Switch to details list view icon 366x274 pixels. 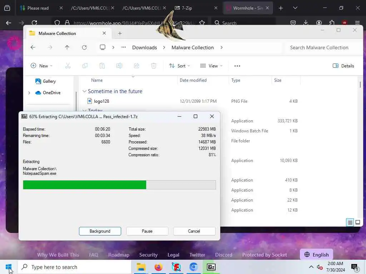350,223
